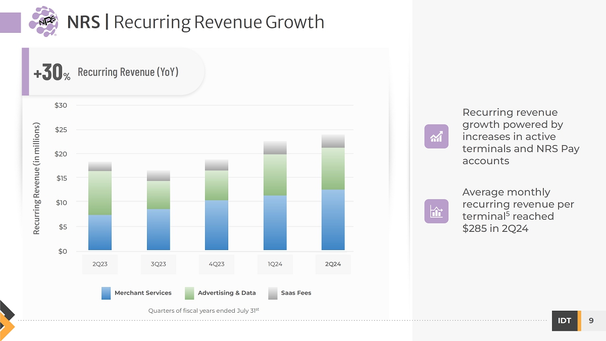Click the NRS logo in header
This screenshot has height=341, width=606.
tap(43, 22)
